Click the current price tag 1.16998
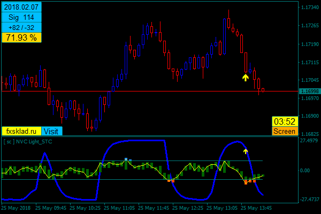 (x=309, y=91)
